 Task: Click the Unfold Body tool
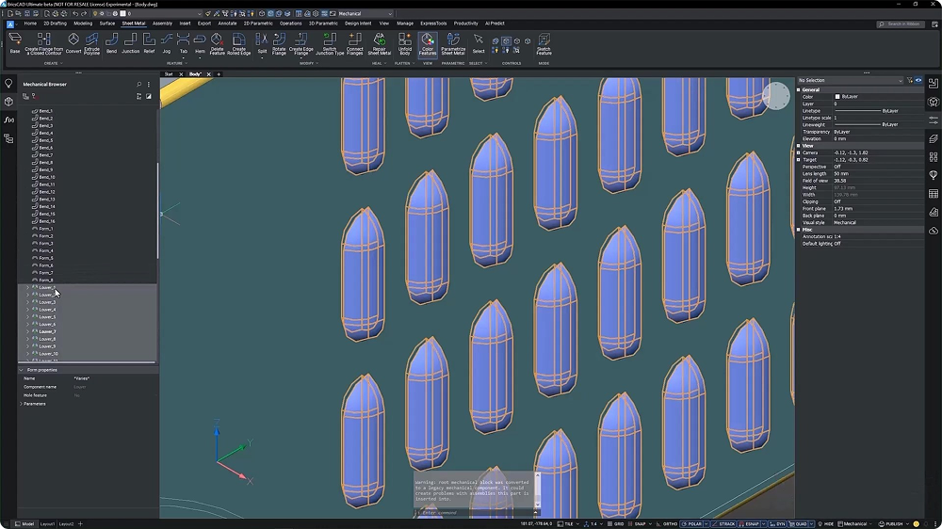click(404, 43)
